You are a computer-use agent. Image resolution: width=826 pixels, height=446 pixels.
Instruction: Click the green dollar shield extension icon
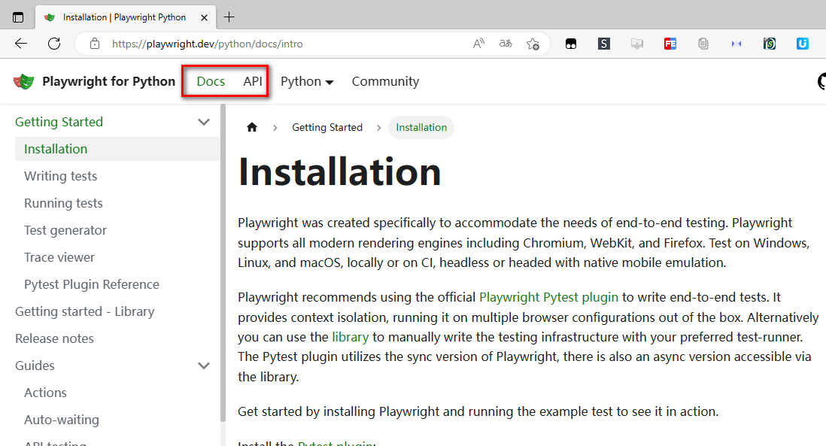click(770, 44)
